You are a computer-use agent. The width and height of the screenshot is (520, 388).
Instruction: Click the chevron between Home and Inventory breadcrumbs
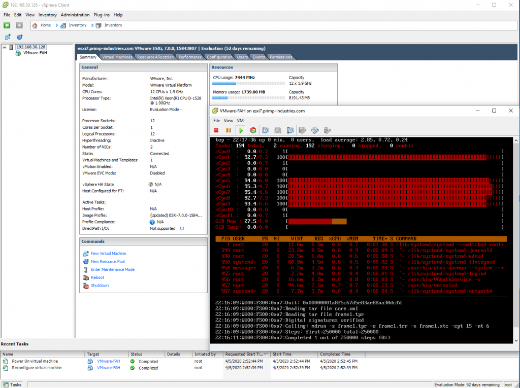pos(57,25)
